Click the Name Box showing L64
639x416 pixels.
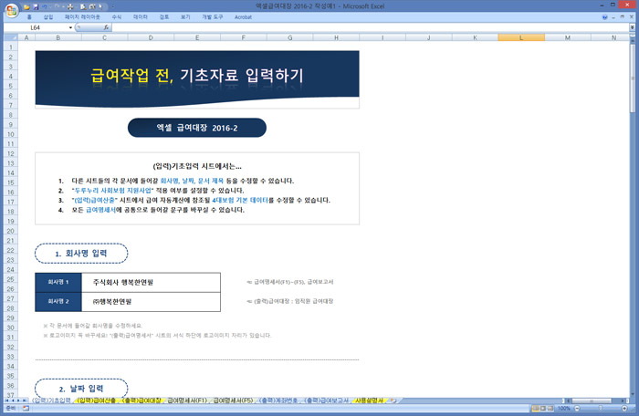click(36, 27)
